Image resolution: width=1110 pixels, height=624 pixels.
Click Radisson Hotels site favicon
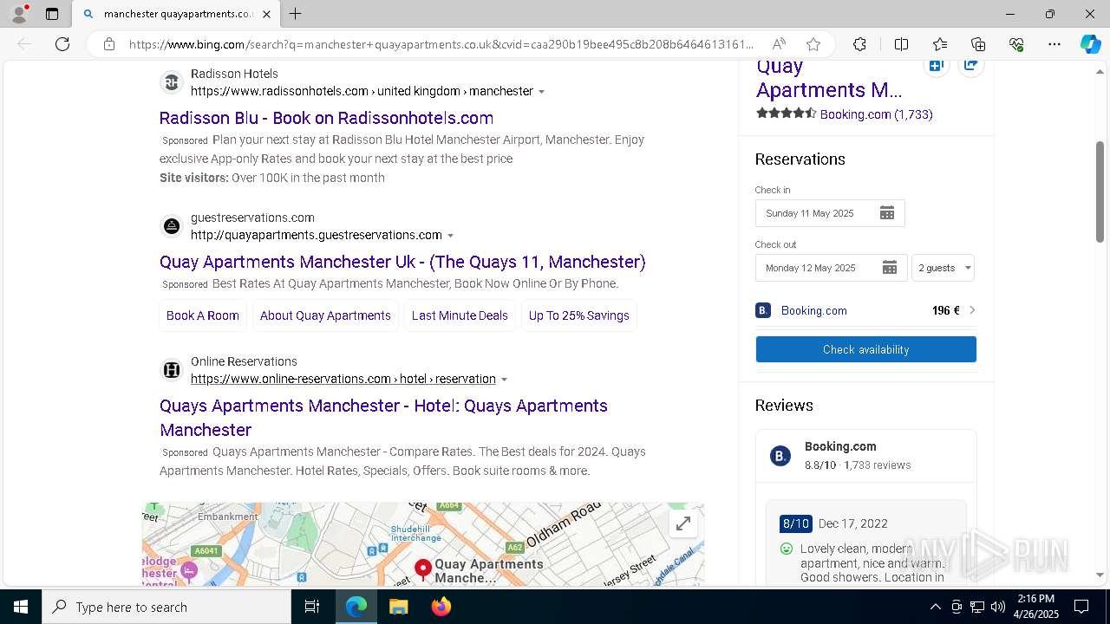point(172,82)
